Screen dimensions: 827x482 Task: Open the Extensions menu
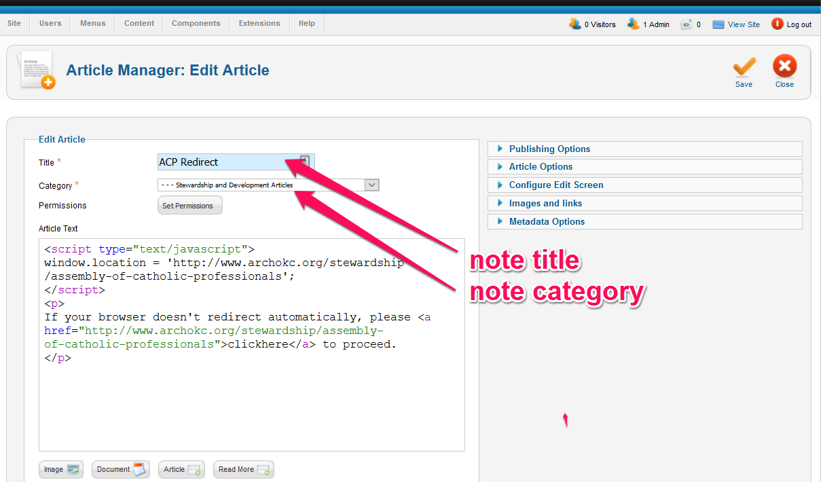click(x=259, y=23)
